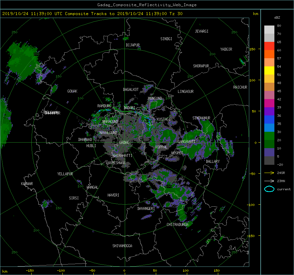Click the BAGALKOT city label
The image size is (294, 275).
click(x=131, y=90)
